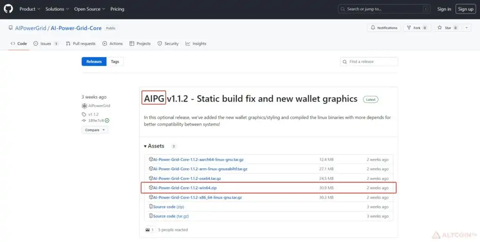Switch to the Actions tab
Image resolution: width=480 pixels, height=242 pixels.
[112, 43]
